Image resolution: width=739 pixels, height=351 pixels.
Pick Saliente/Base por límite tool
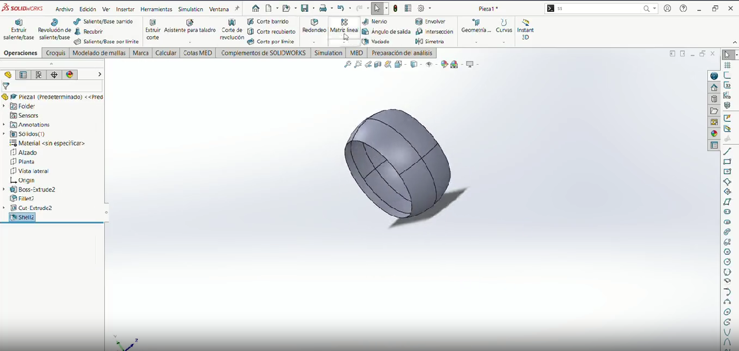(106, 42)
